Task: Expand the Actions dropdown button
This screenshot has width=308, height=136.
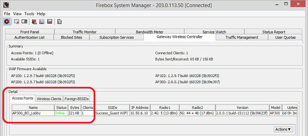Action: (283, 129)
